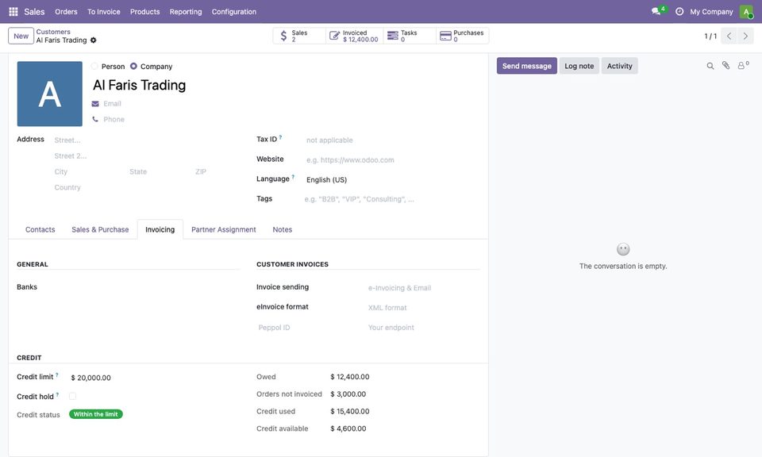Click the Log note button
This screenshot has height=457, width=762.
point(579,66)
